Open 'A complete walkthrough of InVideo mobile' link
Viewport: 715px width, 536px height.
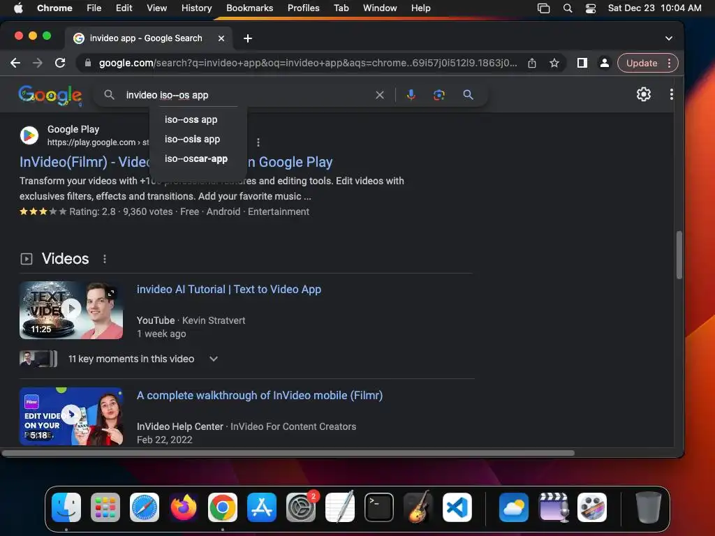click(260, 396)
